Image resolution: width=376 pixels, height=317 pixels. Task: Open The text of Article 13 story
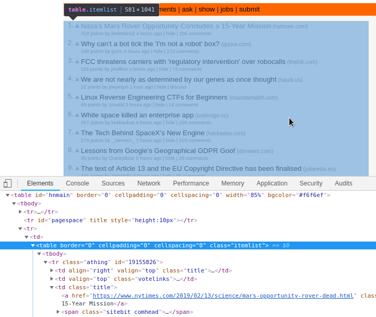tap(191, 168)
